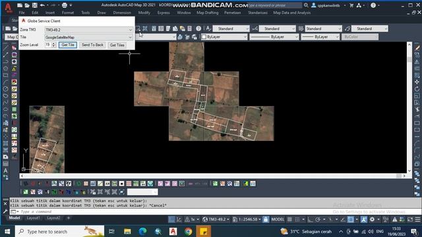The image size is (422, 237).
Task: Click the Help question mark toolbar icon
Action: 198,28
